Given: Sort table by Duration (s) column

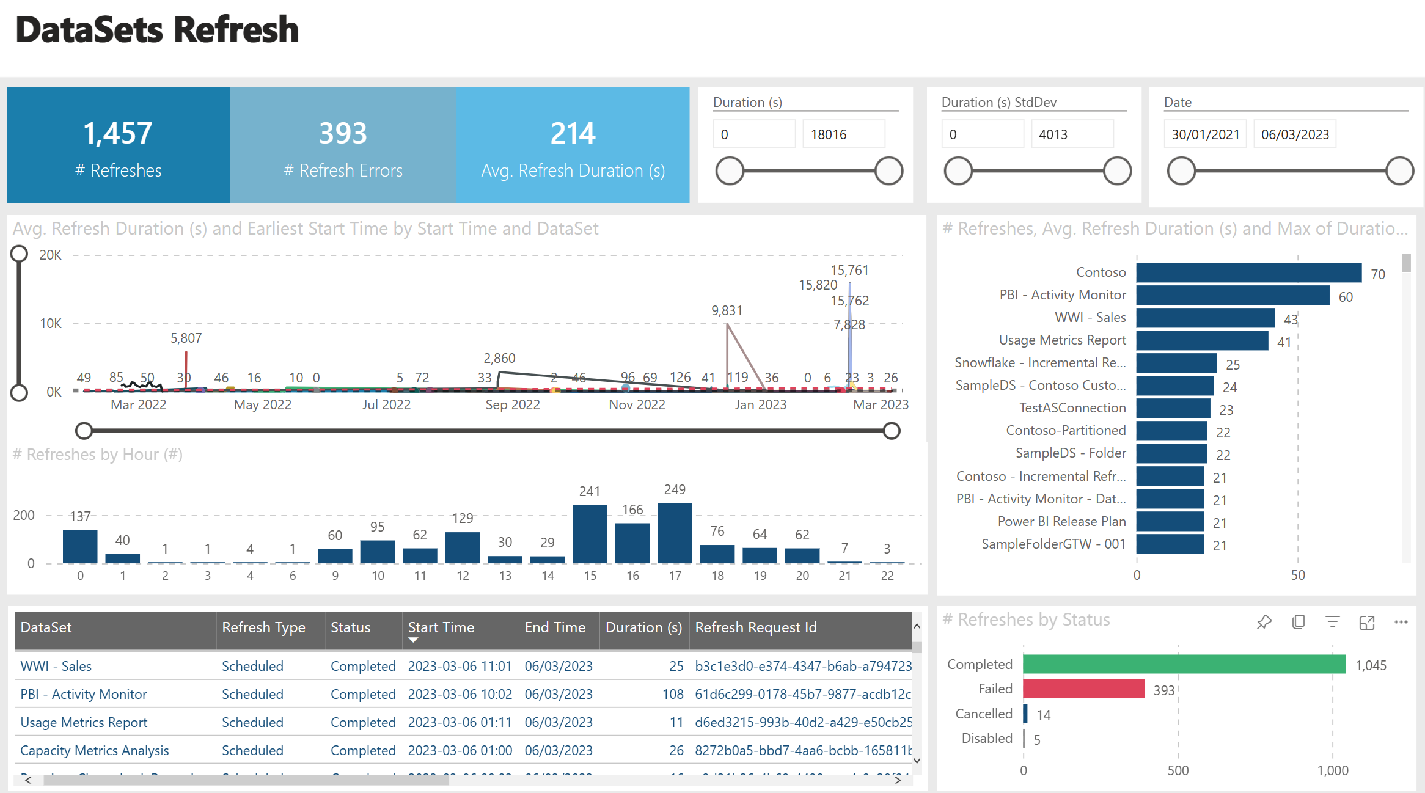Looking at the screenshot, I should [643, 627].
